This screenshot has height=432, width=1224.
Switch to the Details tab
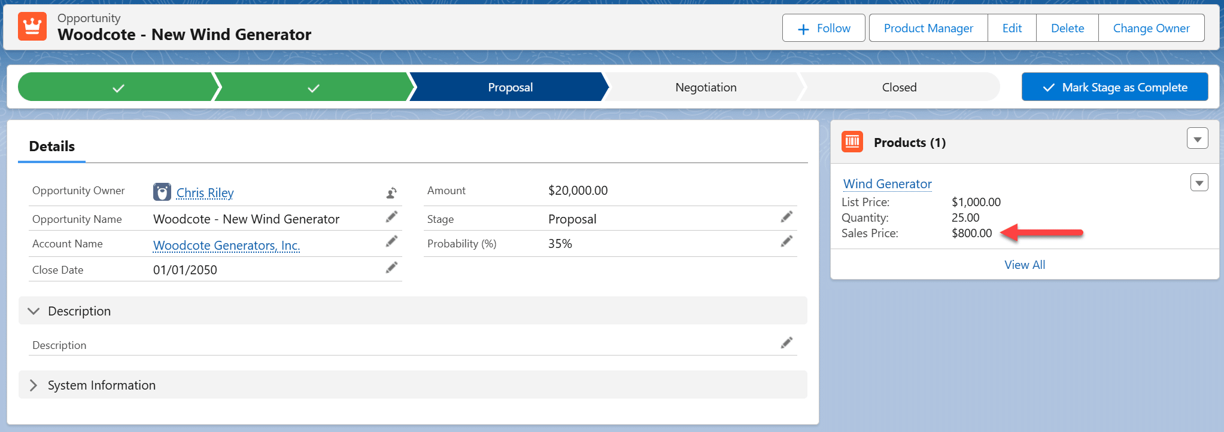52,146
